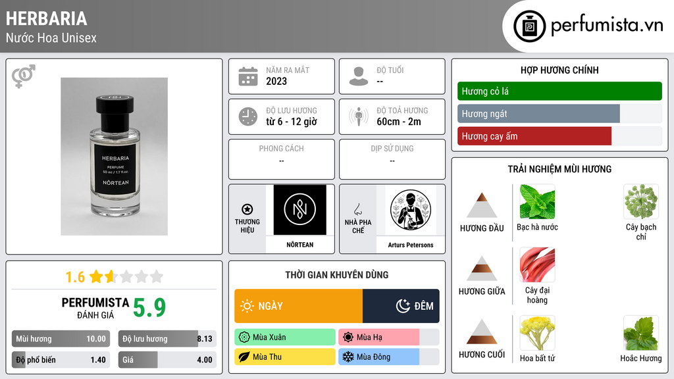Click the Thời gian khuyên dùng heading
The width and height of the screenshot is (674, 379).
pyautogui.click(x=337, y=274)
